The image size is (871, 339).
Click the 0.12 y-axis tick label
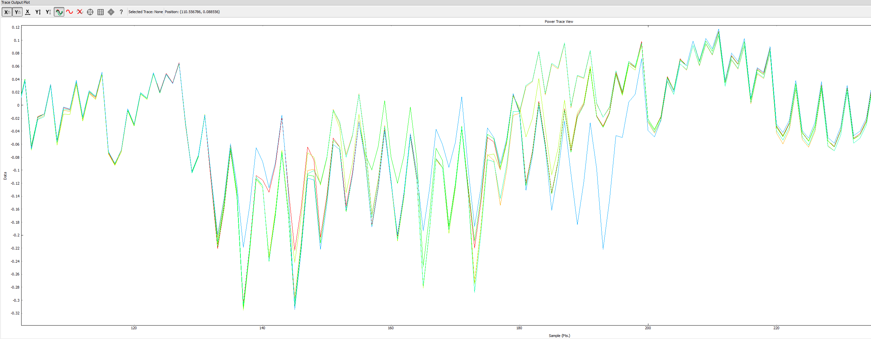(15, 27)
